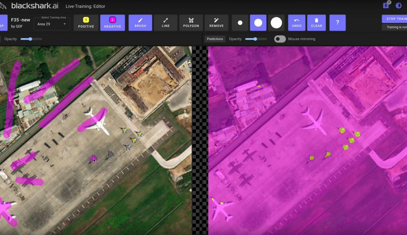
Task: Open the Select Training Area dropdown
Action: pyautogui.click(x=52, y=24)
